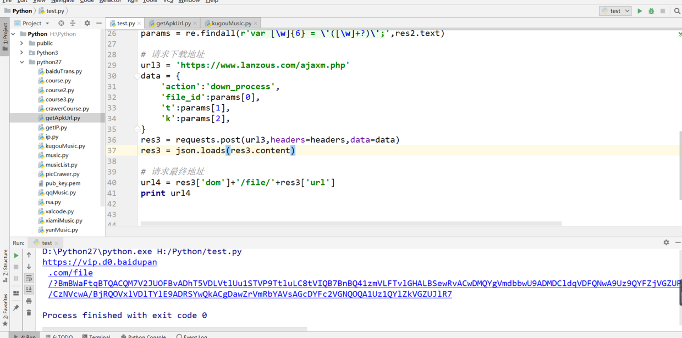Close the getApkUrl.py editor tab
682x338 pixels.
(x=195, y=24)
